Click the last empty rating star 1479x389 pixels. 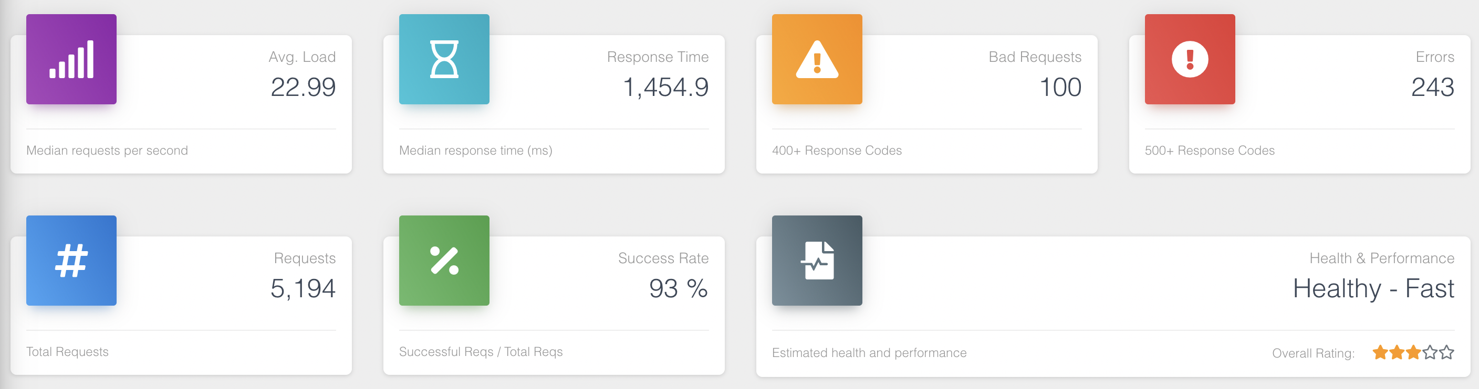(1446, 352)
